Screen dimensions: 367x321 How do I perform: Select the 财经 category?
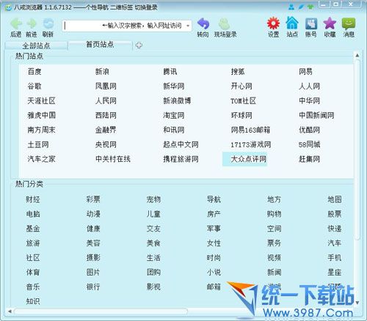click(33, 199)
